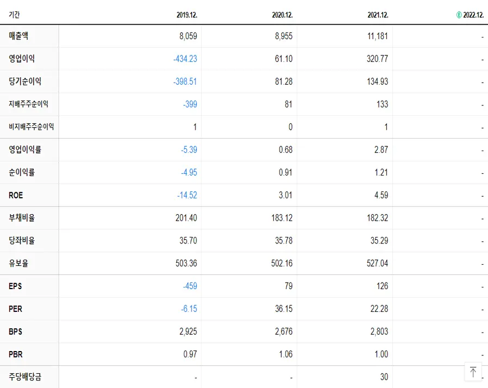Select the 2021.12. column header

coord(378,15)
